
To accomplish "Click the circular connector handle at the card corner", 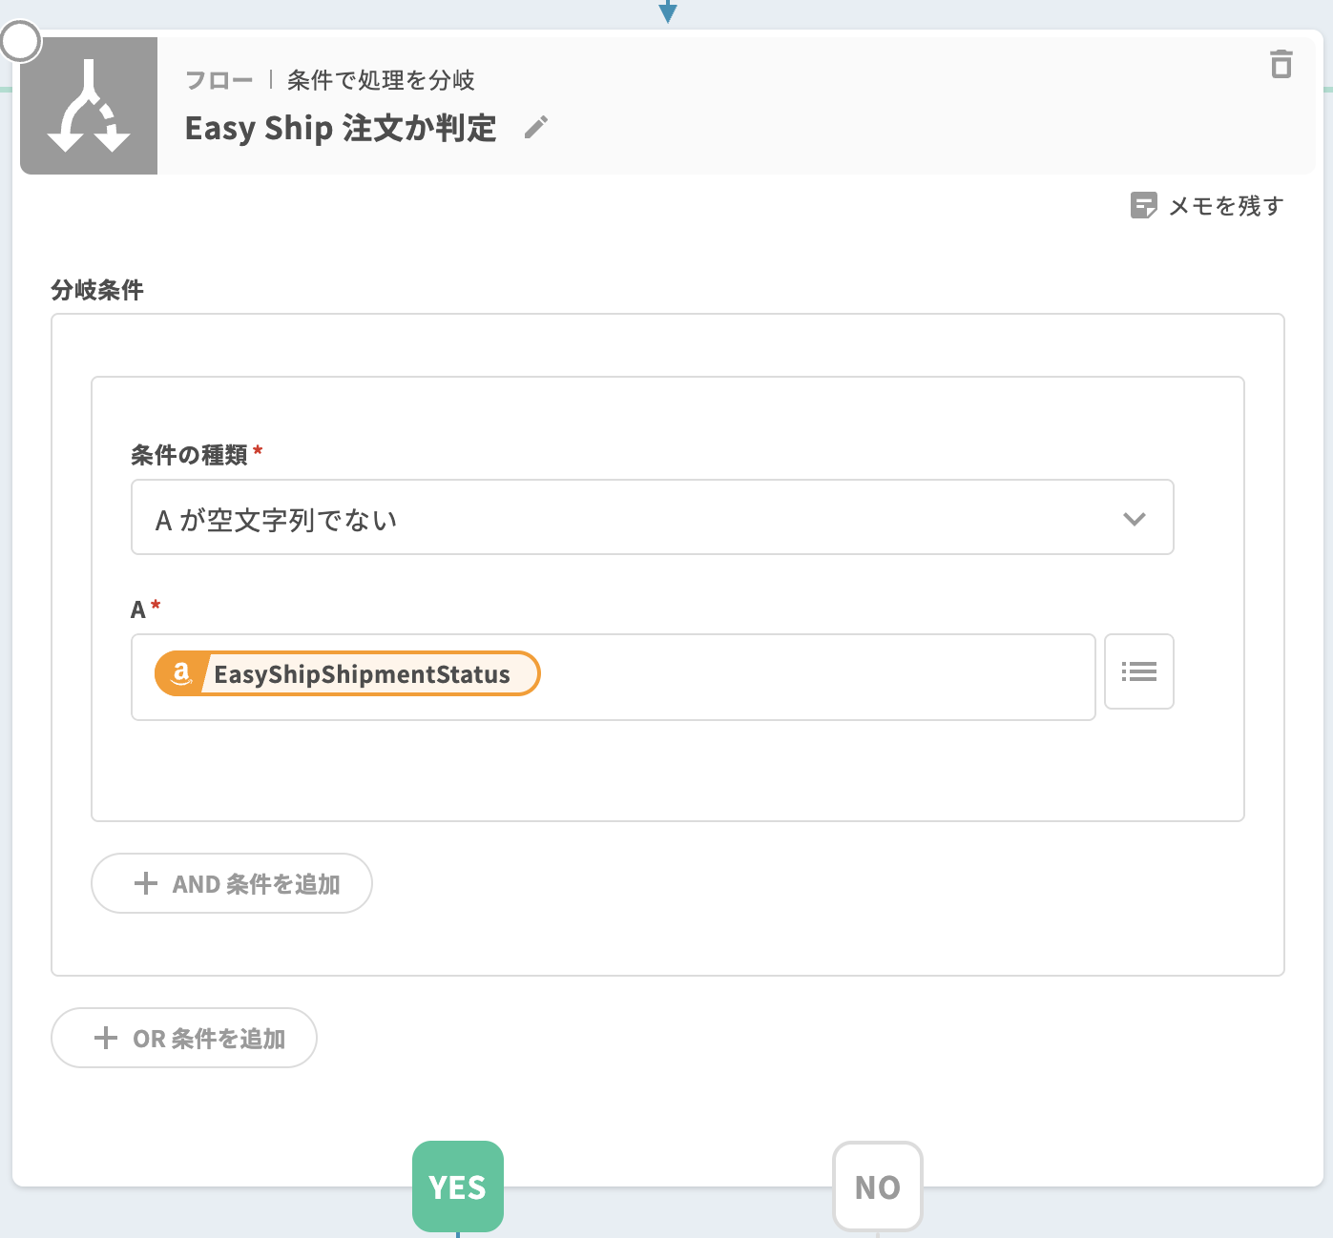I will point(20,41).
